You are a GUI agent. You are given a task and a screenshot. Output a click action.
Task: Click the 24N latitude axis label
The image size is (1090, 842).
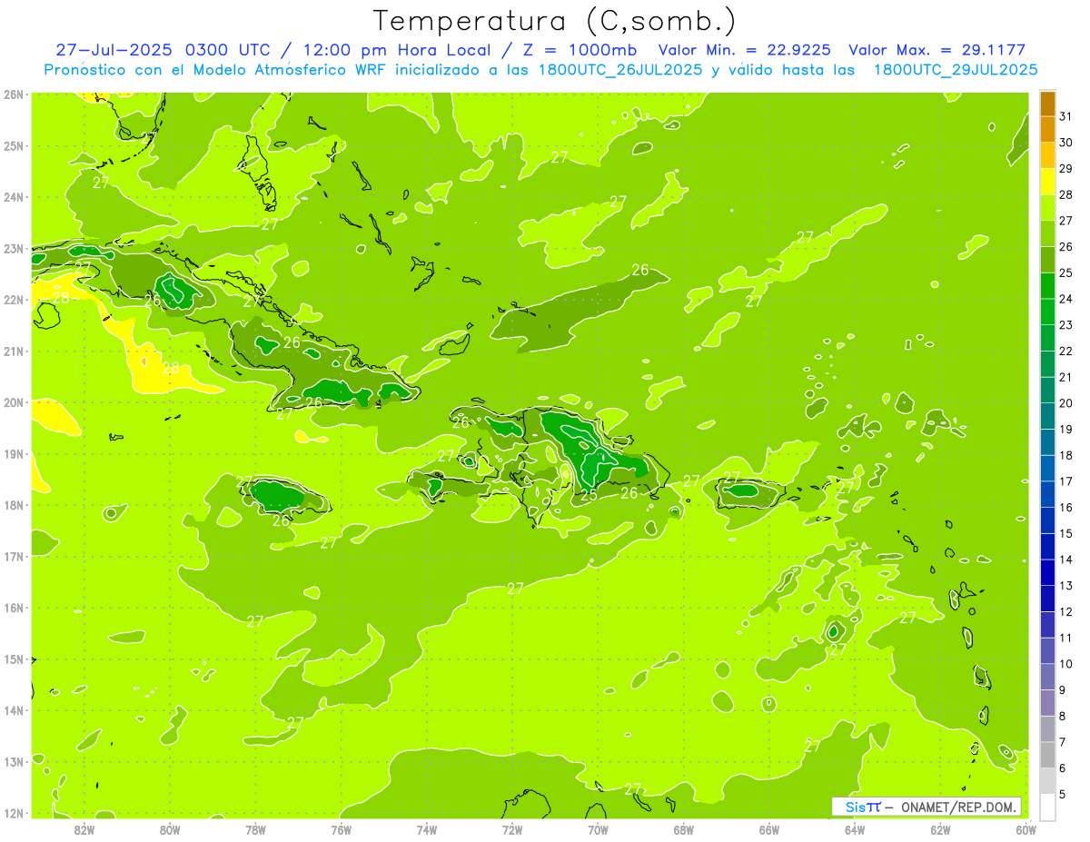tap(14, 197)
